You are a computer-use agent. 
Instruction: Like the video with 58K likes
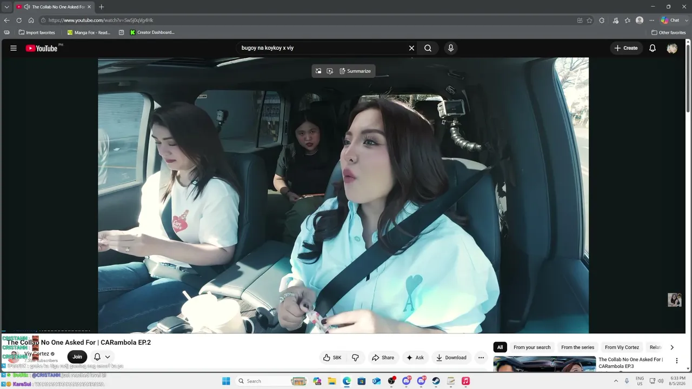(332, 358)
